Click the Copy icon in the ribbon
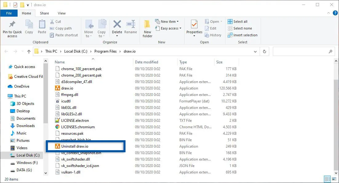Image resolution: width=339 pixels, height=183 pixels. [x=29, y=27]
